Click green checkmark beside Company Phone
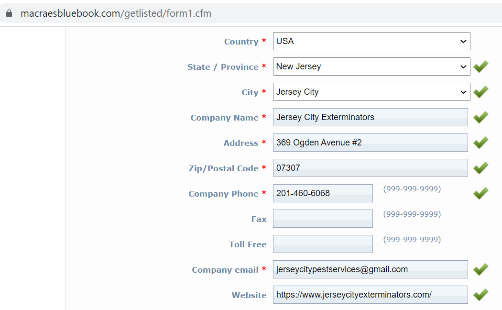Viewport: 502px width, 310px height. click(481, 193)
